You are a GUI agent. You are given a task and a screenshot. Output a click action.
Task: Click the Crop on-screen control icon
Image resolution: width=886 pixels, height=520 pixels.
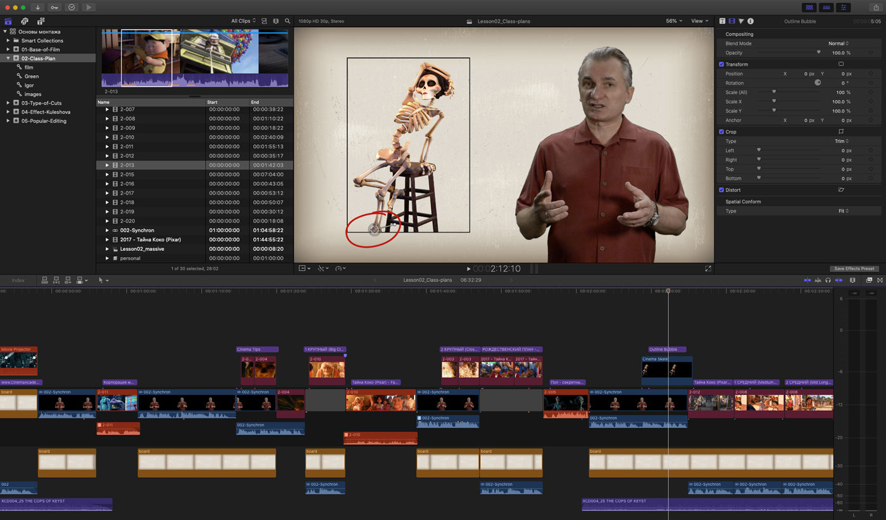tap(841, 131)
